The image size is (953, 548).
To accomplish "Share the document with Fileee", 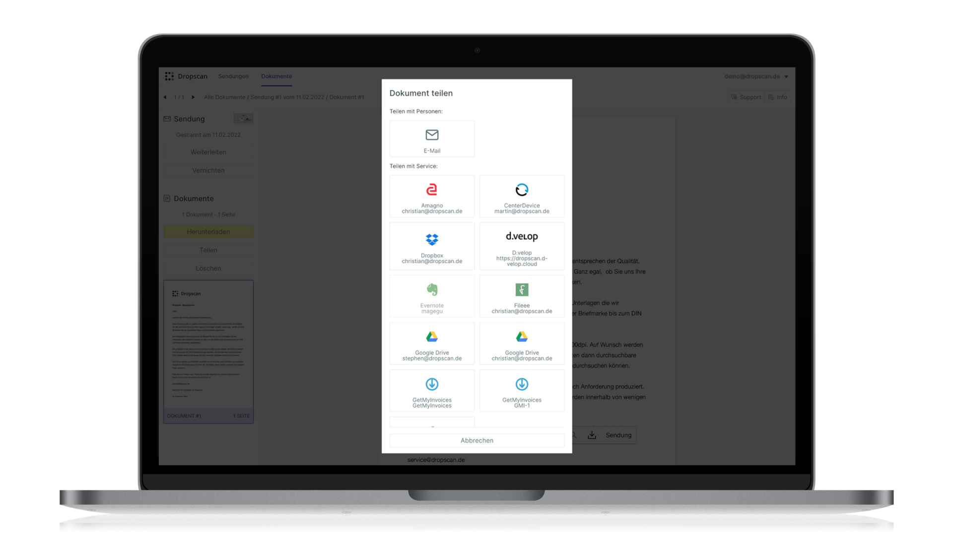I will coord(522,296).
